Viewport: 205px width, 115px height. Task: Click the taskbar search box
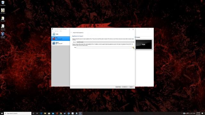tap(18, 113)
